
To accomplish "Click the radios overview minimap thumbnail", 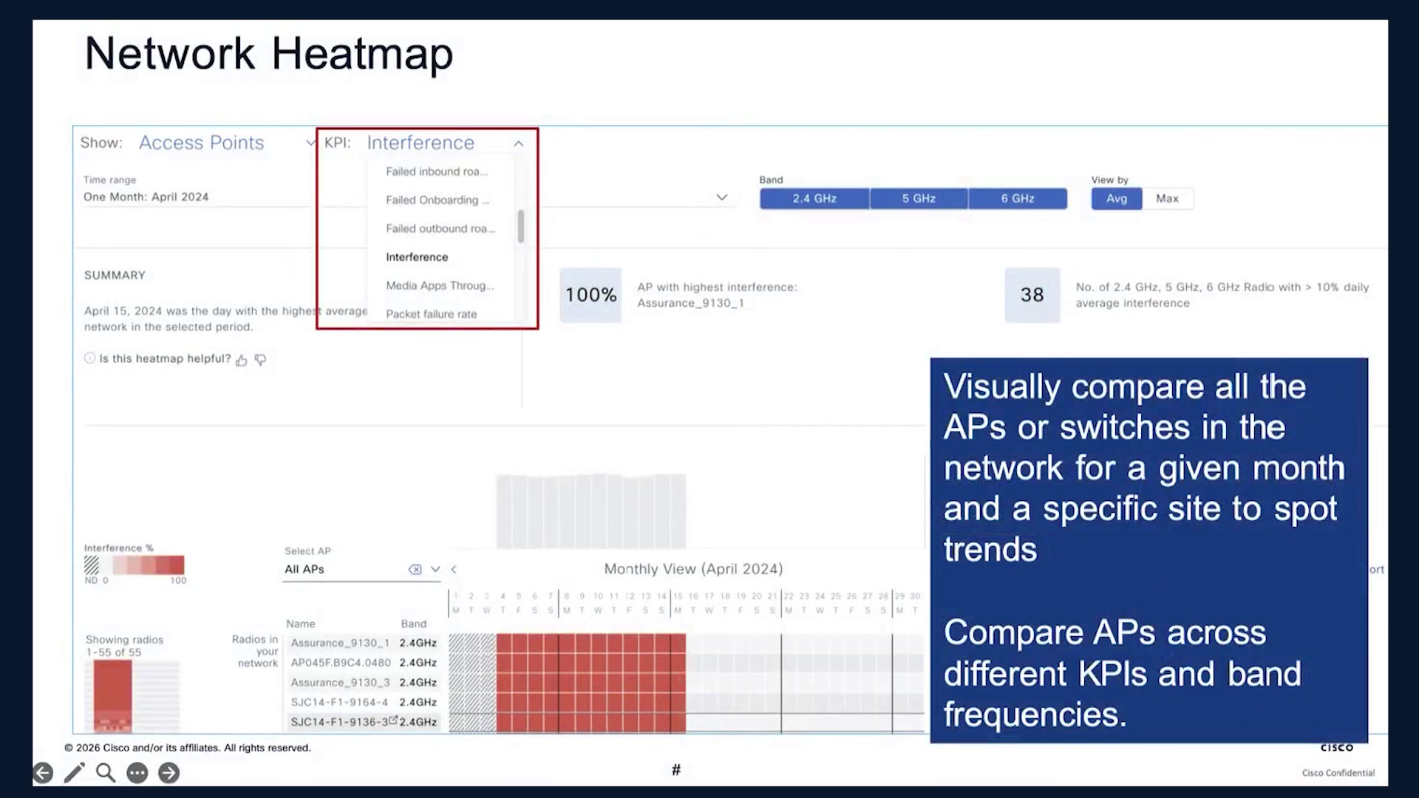I will [x=132, y=696].
